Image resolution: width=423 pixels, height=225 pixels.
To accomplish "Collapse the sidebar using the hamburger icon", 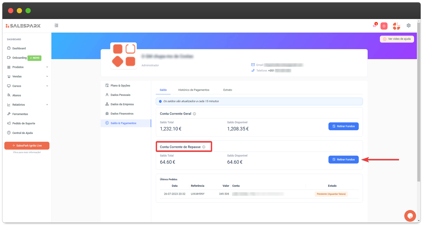I will 56,26.
